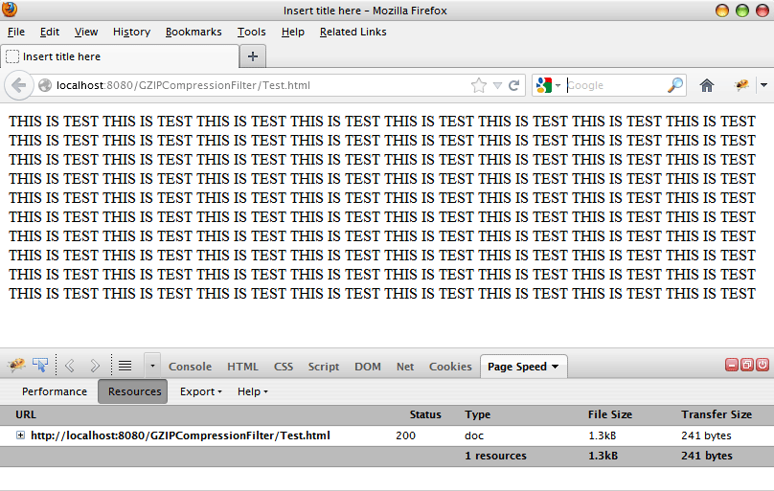Click the search magnifier icon in the search box
The image size is (774, 491).
[x=675, y=85]
